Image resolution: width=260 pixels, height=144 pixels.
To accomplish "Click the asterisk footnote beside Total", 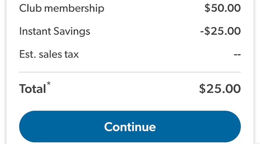I will click(49, 84).
